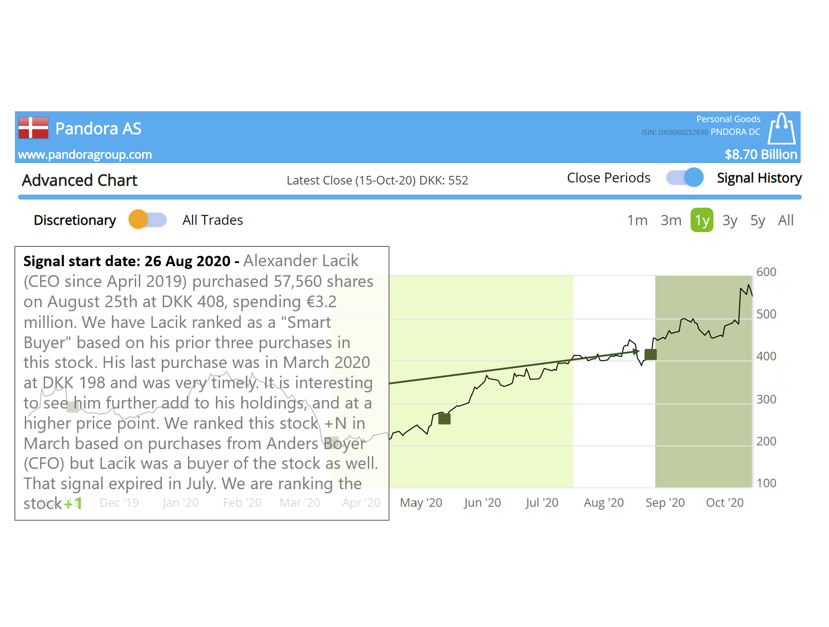Show All time range
829x627 pixels.
pos(786,220)
